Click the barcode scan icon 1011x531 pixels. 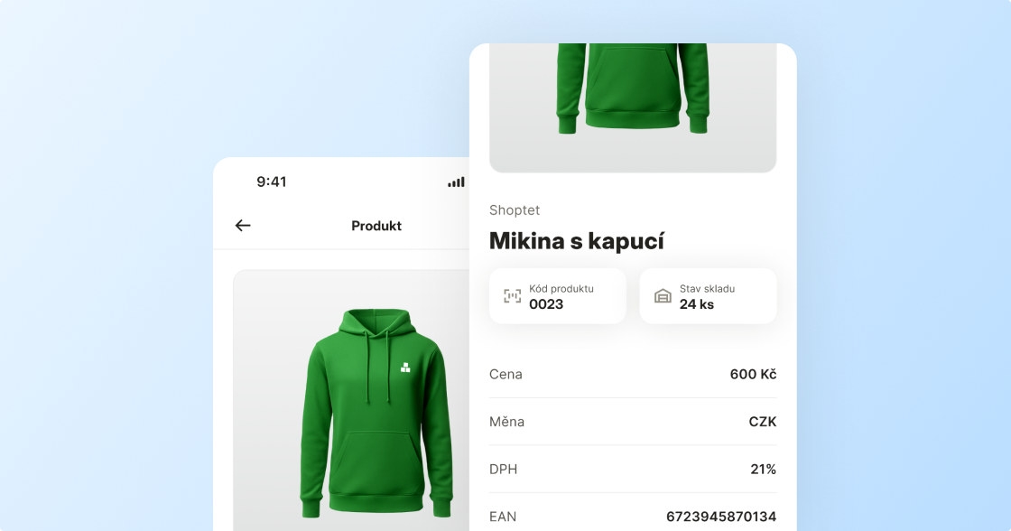(512, 296)
